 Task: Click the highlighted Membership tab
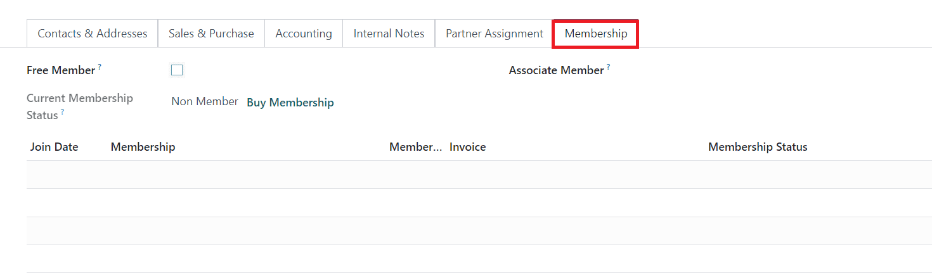596,34
